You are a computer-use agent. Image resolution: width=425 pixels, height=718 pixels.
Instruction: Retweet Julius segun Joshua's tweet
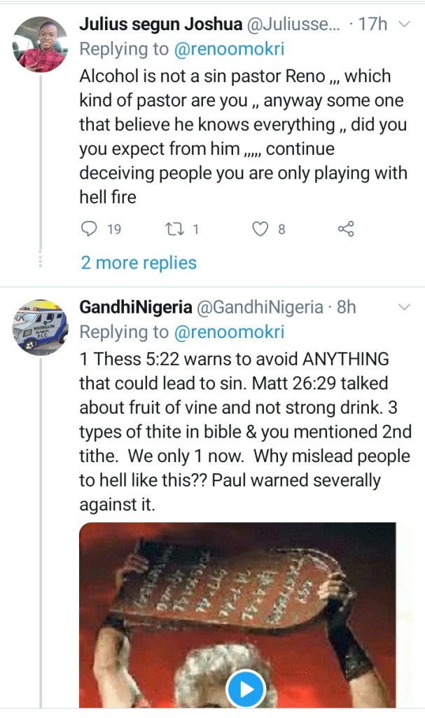(x=172, y=229)
